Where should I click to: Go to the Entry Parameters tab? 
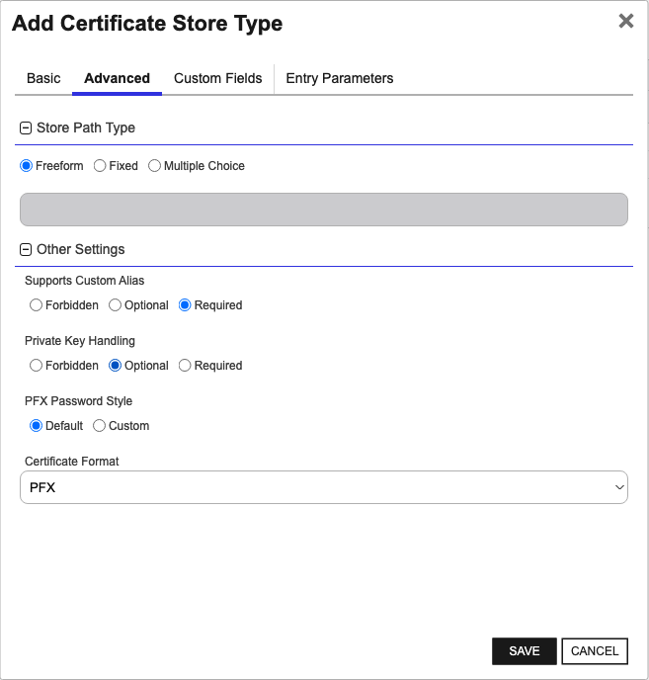click(340, 78)
